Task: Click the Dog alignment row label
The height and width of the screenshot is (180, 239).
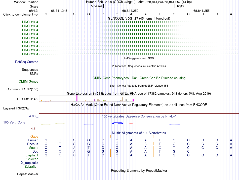Action: [x=35, y=152]
